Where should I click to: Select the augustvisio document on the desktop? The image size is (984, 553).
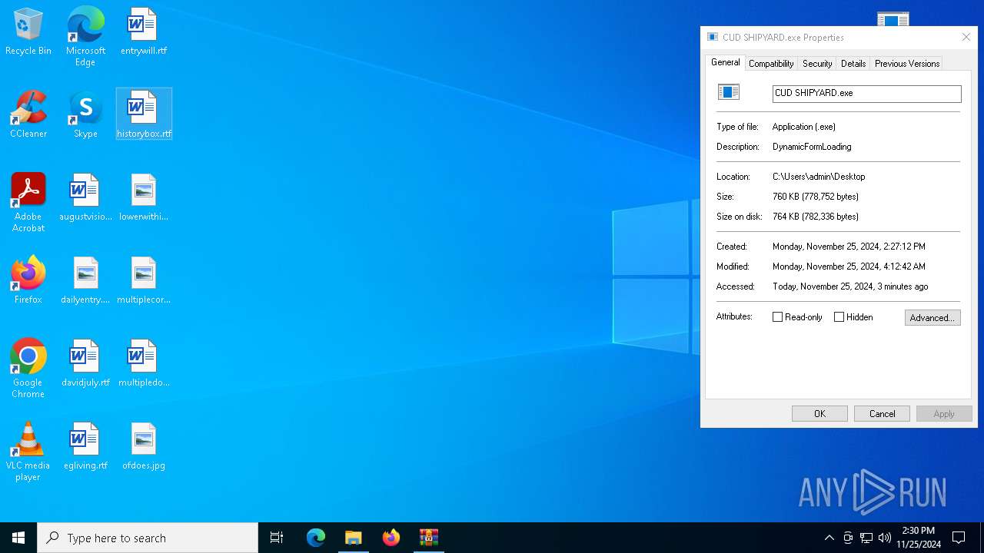tap(85, 197)
